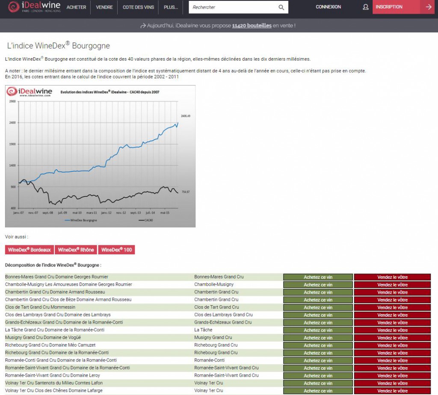Open the Acheter menu
The image size is (438, 395).
[76, 7]
